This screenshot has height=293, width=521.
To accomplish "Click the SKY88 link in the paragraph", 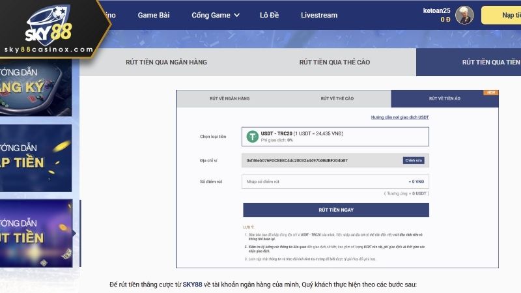I will pyautogui.click(x=192, y=285).
